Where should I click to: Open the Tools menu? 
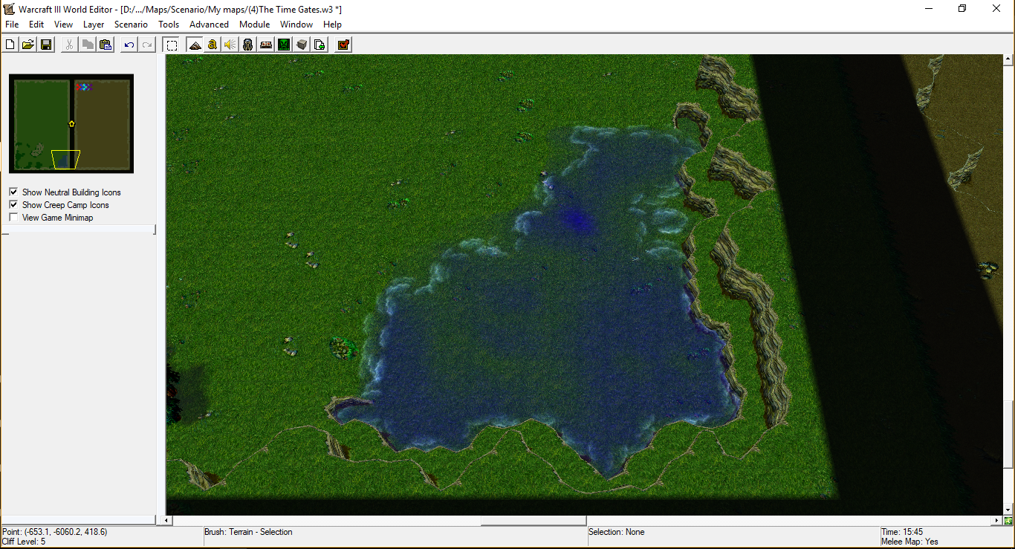coord(169,25)
